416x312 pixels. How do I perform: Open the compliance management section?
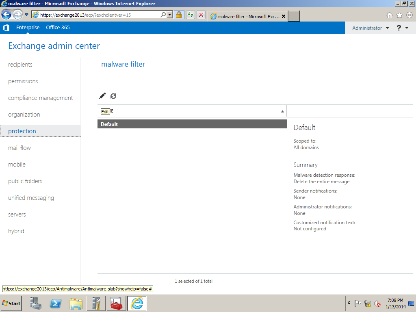click(41, 98)
